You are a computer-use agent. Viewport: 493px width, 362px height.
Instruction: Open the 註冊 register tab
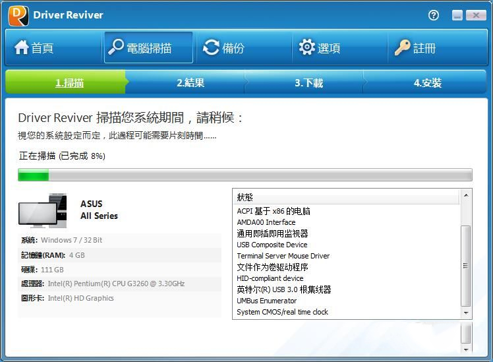(438, 47)
